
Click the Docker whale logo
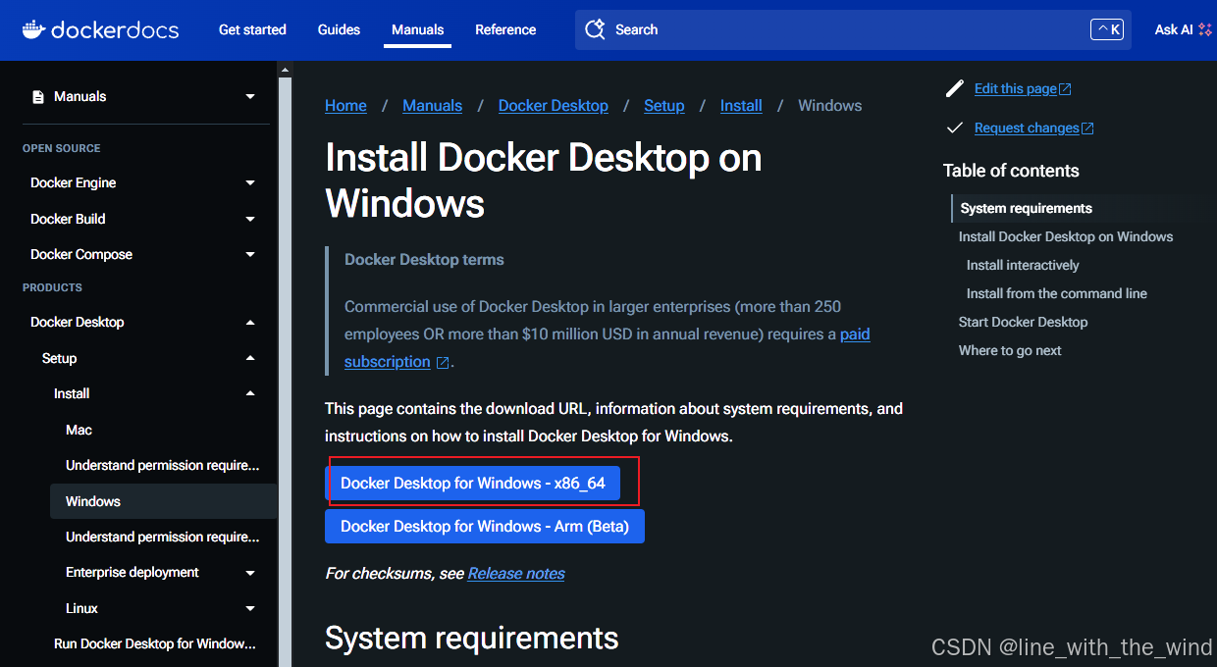(33, 29)
